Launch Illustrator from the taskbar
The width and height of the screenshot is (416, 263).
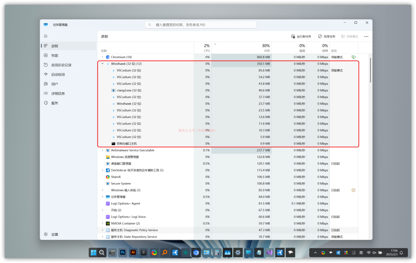click(133, 253)
